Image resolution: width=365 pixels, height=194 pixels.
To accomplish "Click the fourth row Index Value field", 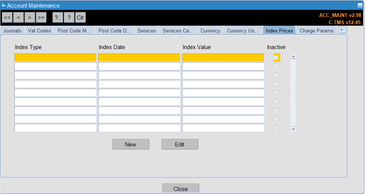I will point(223,84).
